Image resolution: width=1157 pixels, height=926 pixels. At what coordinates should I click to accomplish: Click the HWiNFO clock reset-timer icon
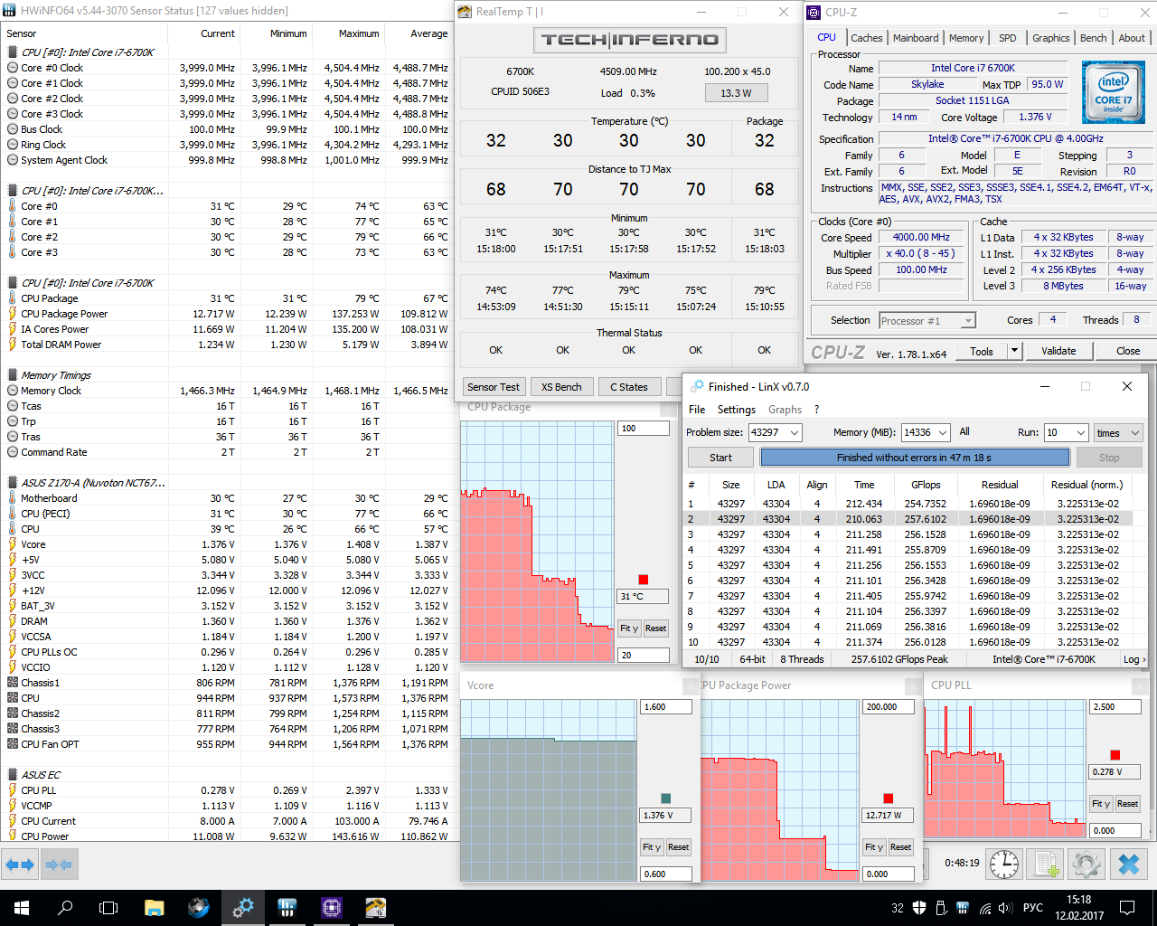[1004, 864]
